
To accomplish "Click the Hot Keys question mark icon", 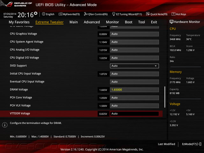I will [173, 14].
